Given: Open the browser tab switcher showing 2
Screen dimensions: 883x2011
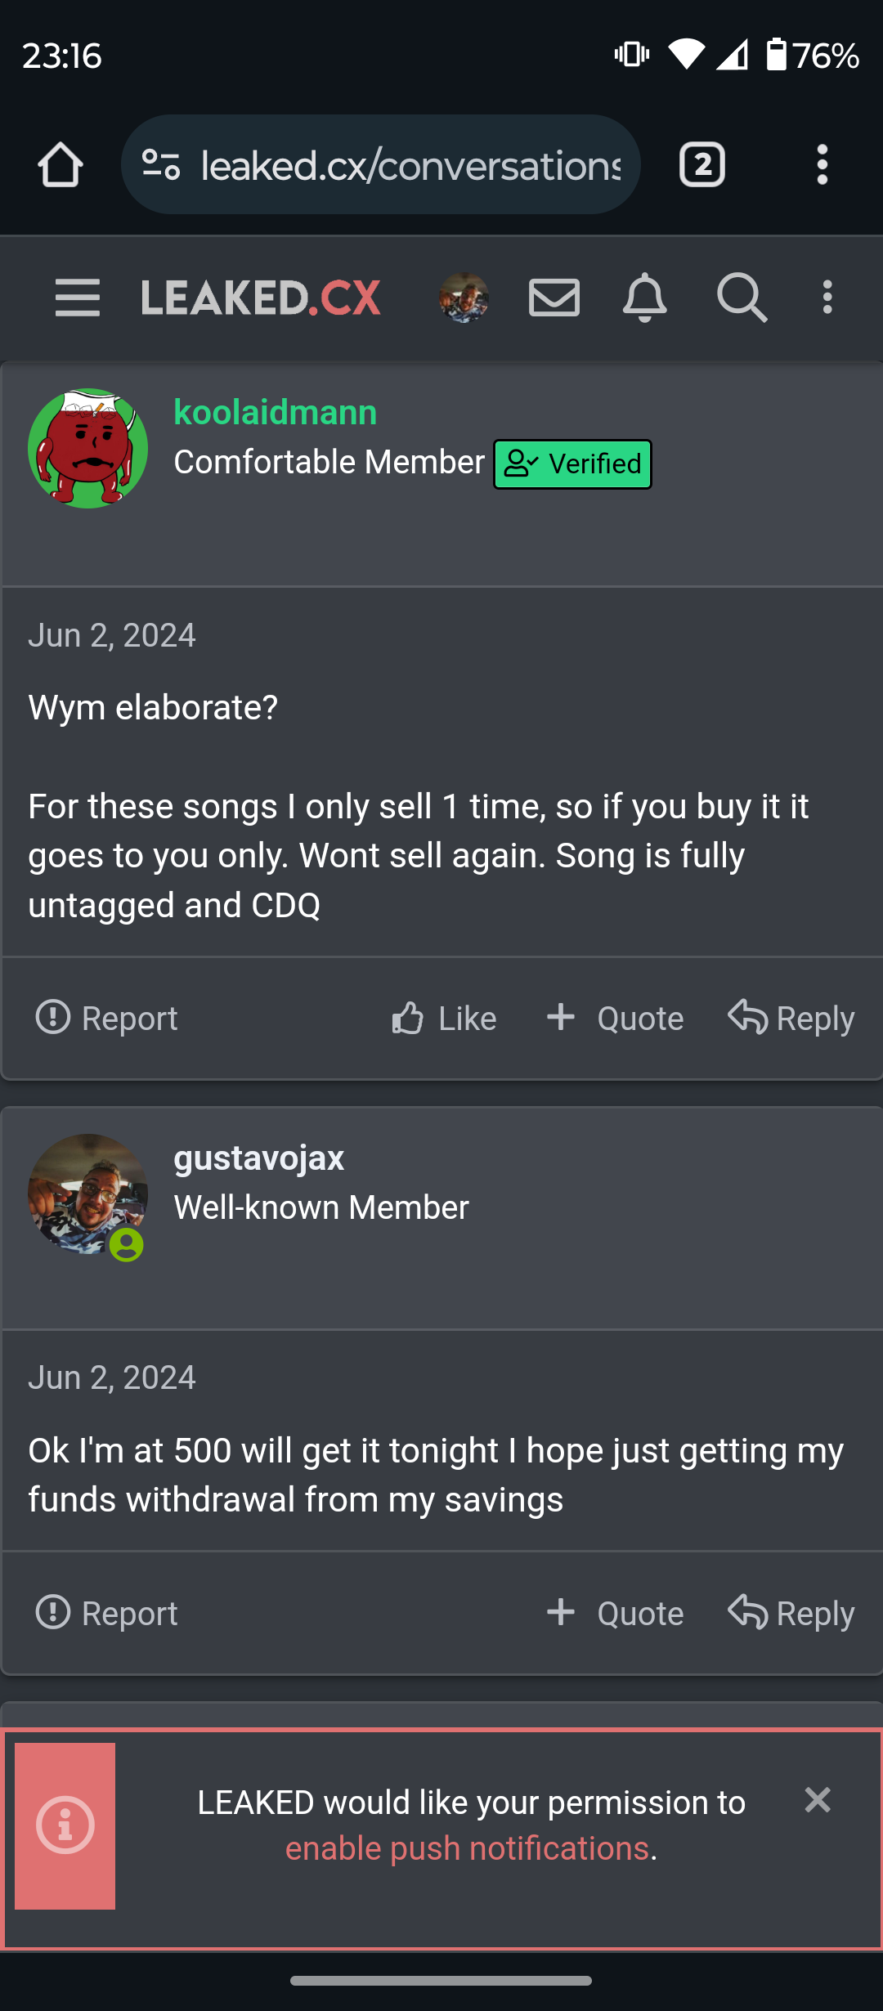Looking at the screenshot, I should pyautogui.click(x=702, y=165).
